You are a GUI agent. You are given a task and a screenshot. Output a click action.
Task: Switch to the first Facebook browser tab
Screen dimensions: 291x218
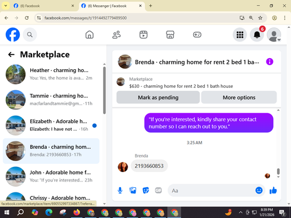[44, 6]
